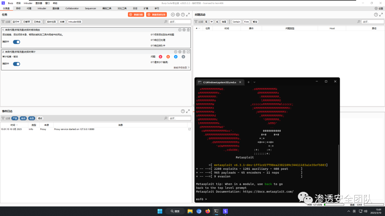Click the Issue activity filter funnel icon
The height and width of the screenshot is (216, 385).
point(196,22)
